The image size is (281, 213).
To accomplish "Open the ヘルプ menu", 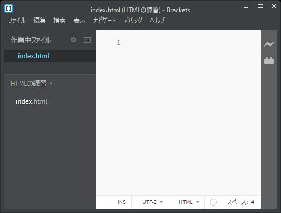I will click(x=157, y=20).
